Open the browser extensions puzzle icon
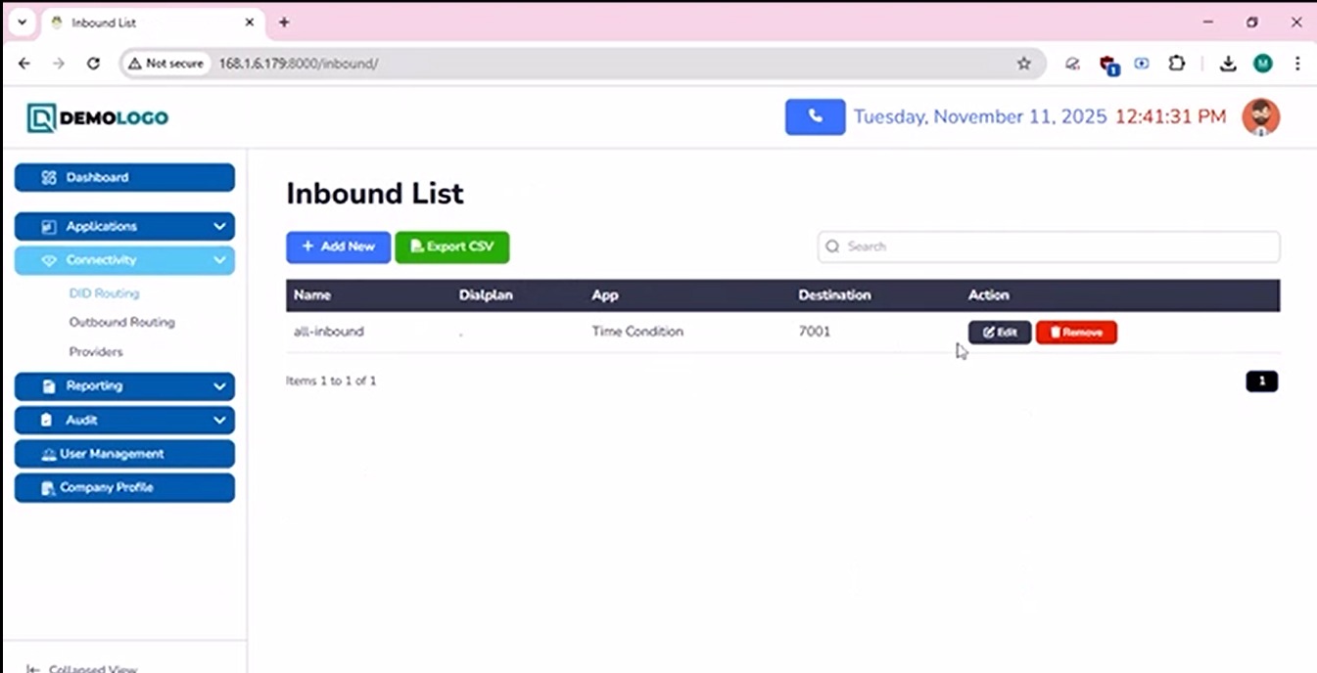 (x=1176, y=64)
